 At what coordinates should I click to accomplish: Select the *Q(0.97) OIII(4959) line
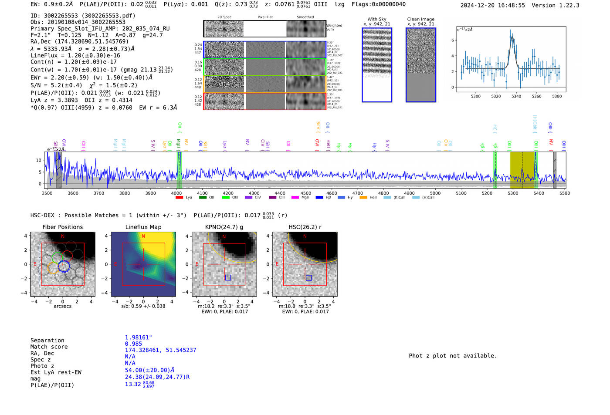104,108
